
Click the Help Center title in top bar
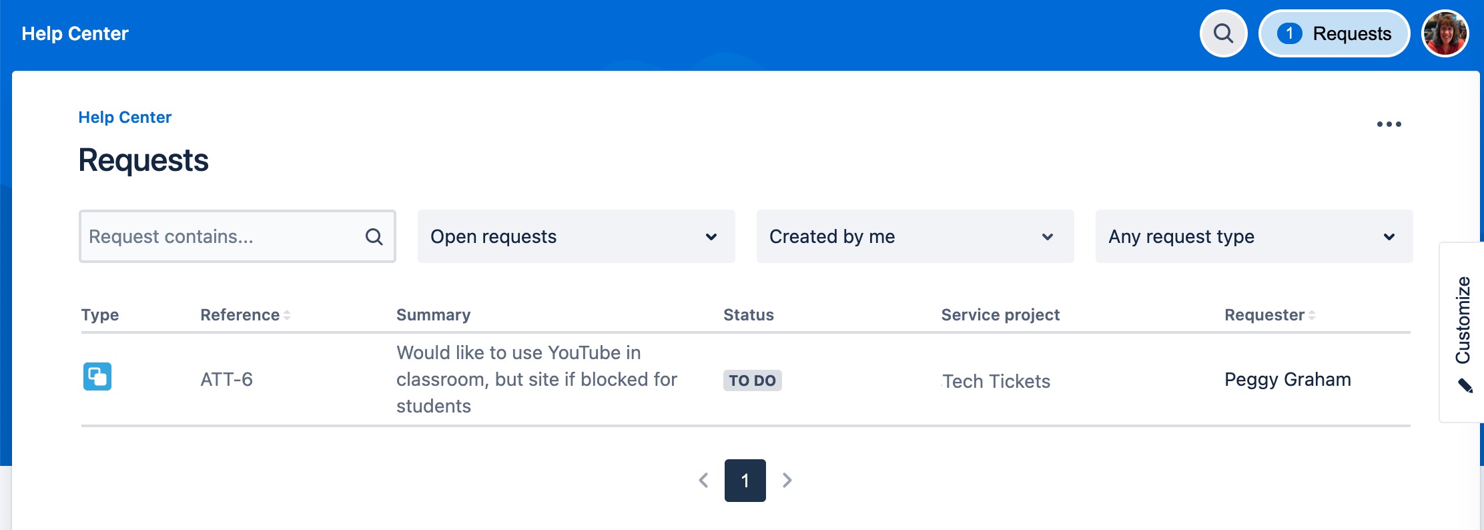75,33
